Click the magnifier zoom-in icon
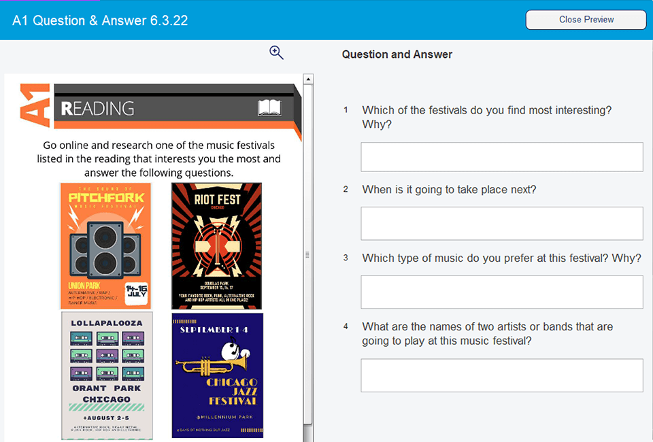Screen dimensions: 653x442 pyautogui.click(x=276, y=53)
